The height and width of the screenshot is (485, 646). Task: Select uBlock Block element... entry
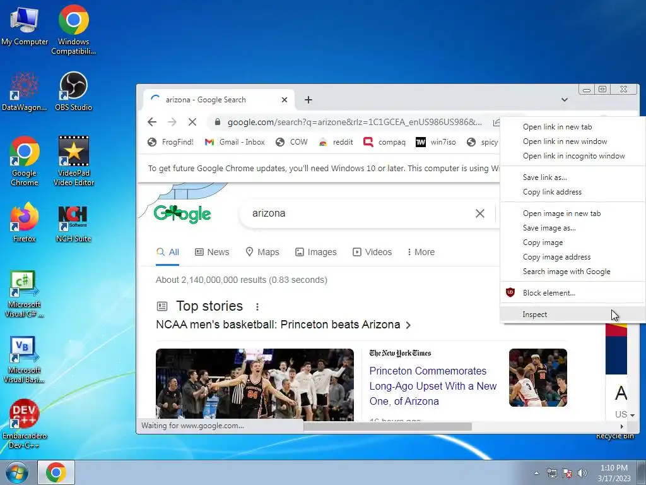573,293
